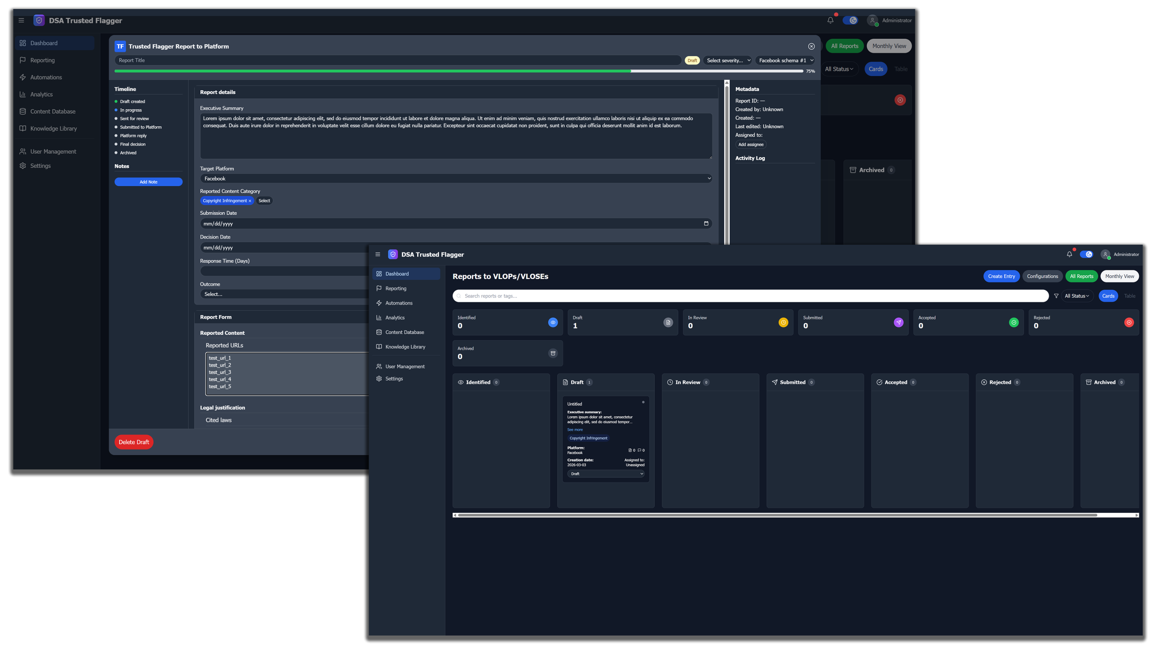The height and width of the screenshot is (650, 1156).
Task: Click the calendar icon in Submission Date
Action: [706, 223]
